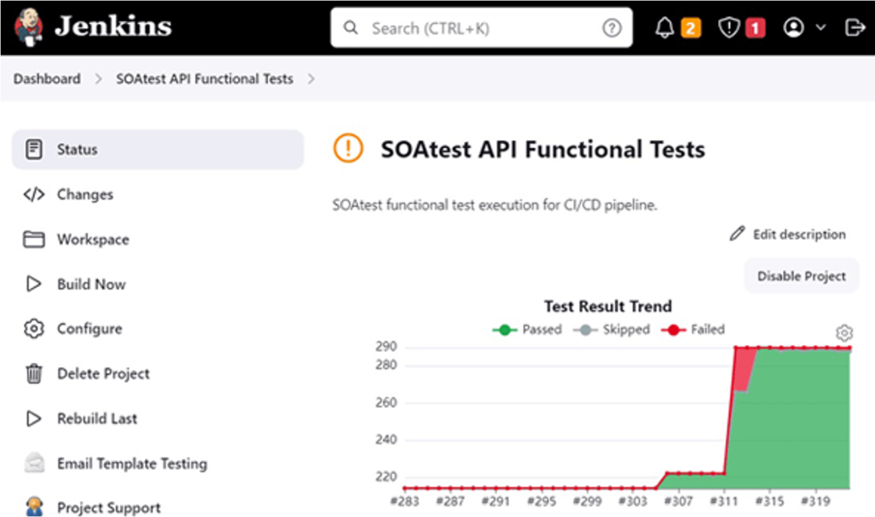Focus the Search input field
This screenshot has height=517, width=875.
[478, 28]
